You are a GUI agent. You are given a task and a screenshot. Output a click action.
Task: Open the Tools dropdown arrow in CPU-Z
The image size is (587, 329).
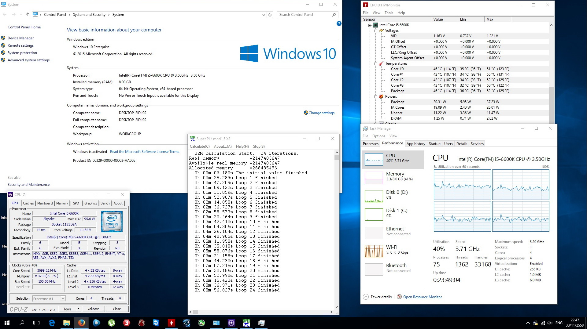pos(78,309)
